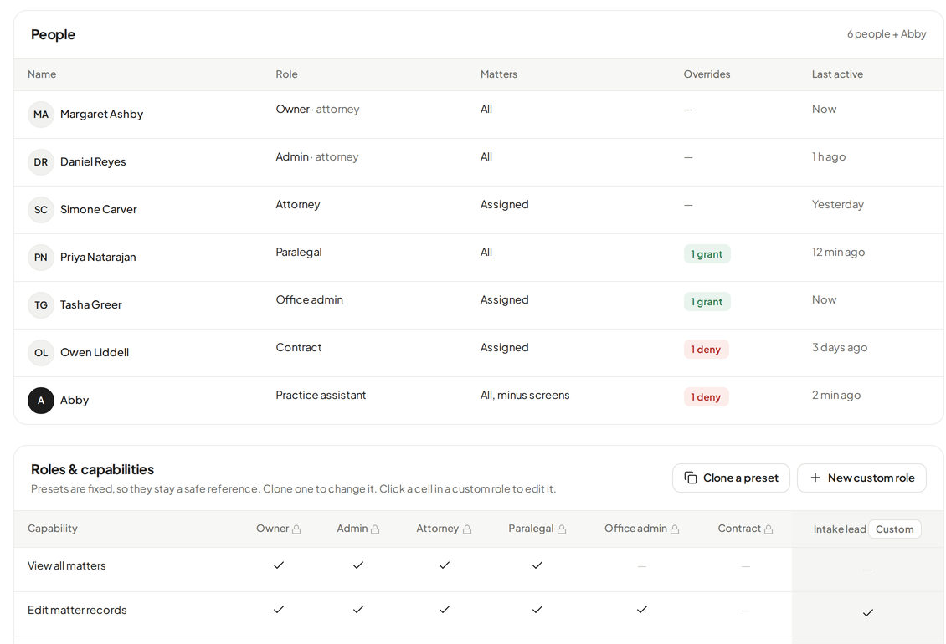Open Owen Liddell's 1 deny override badge
Viewport: 946px width, 644px height.
point(706,349)
